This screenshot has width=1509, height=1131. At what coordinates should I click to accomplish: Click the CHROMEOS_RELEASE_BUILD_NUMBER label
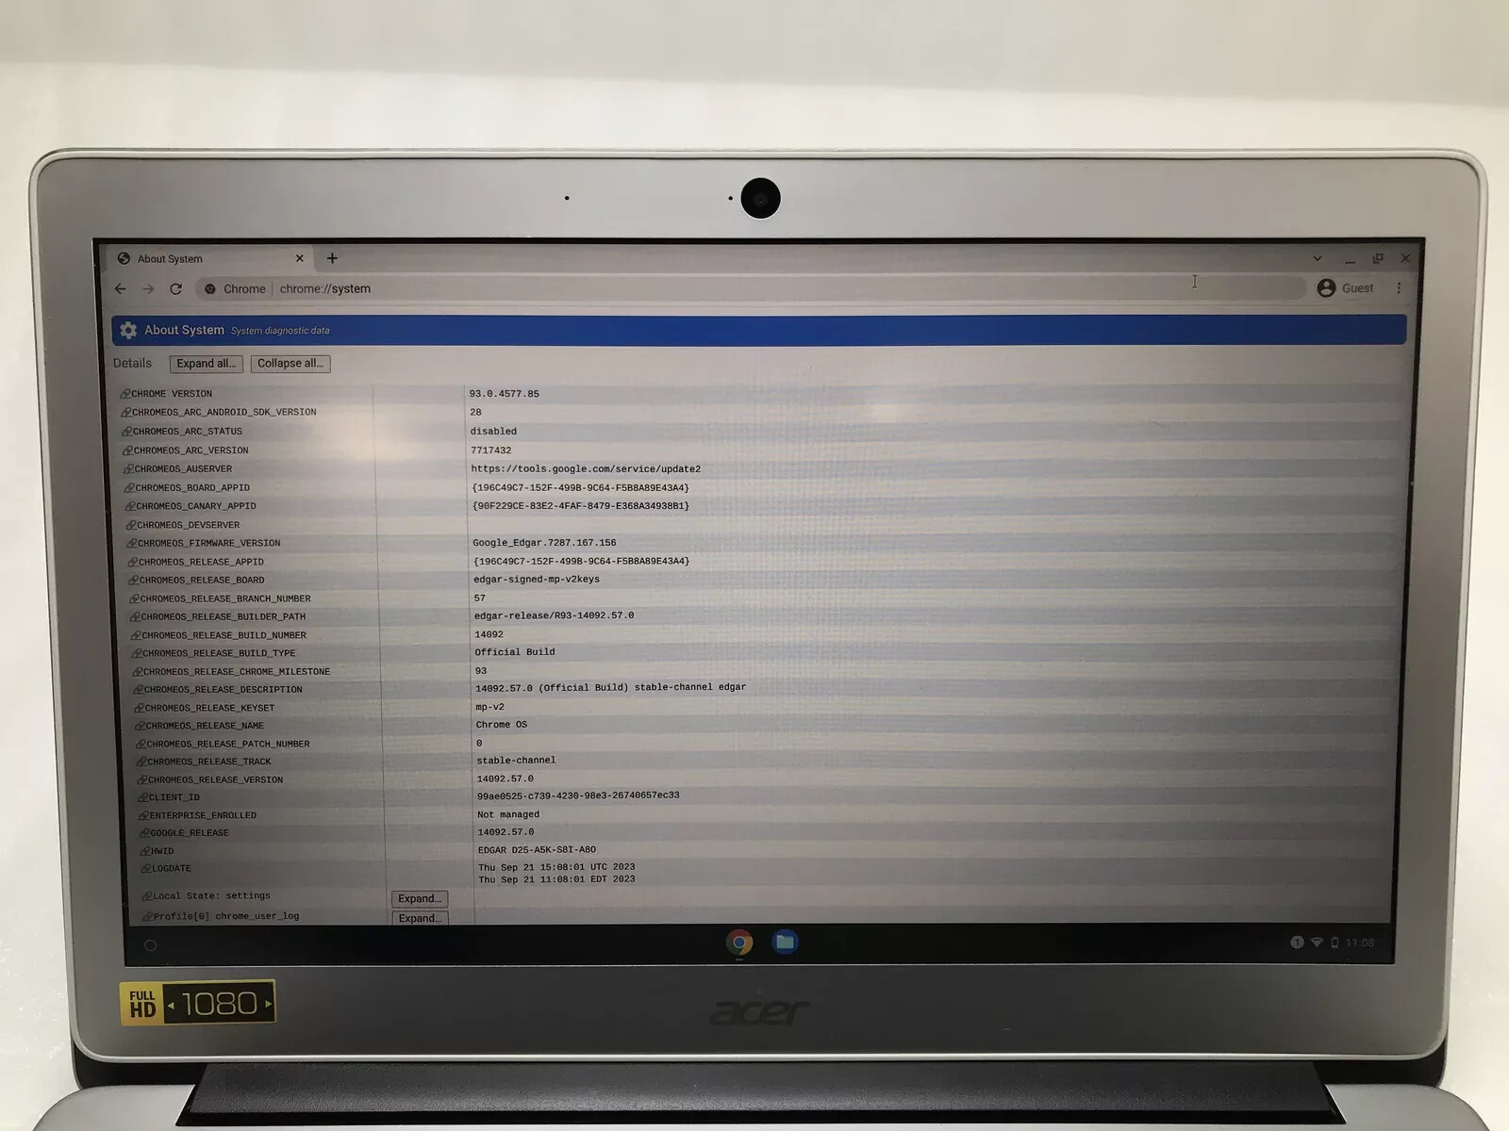tap(224, 635)
